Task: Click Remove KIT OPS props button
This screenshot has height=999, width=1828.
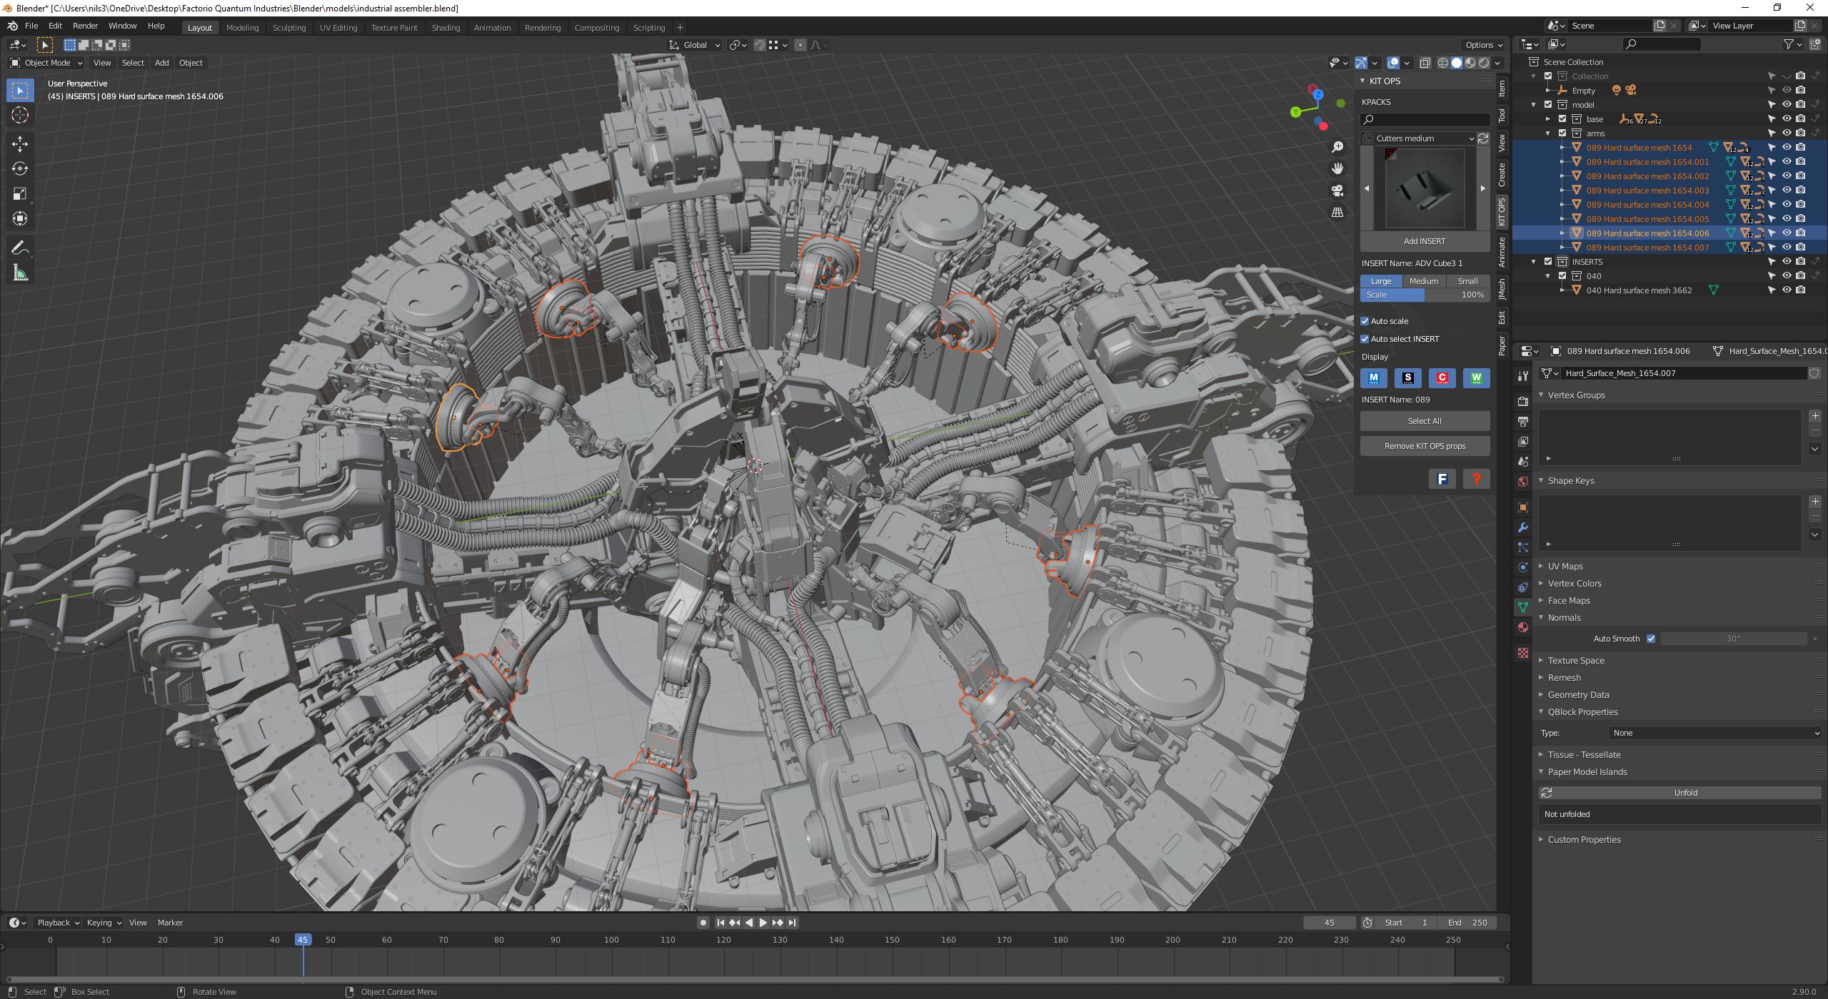Action: (x=1425, y=446)
